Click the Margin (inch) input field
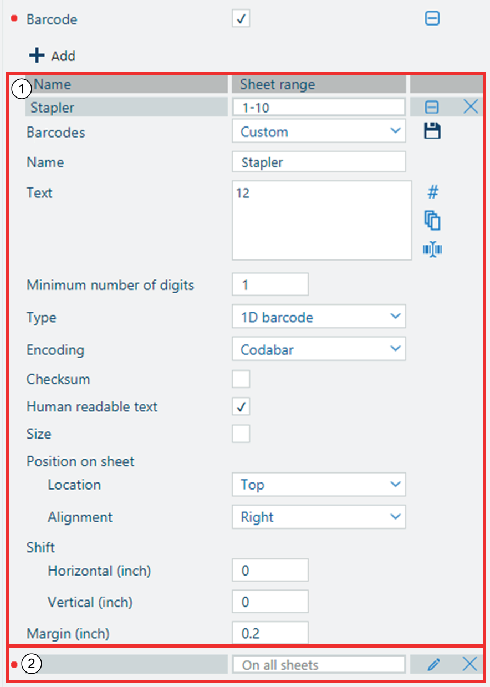The width and height of the screenshot is (490, 687). tap(270, 633)
